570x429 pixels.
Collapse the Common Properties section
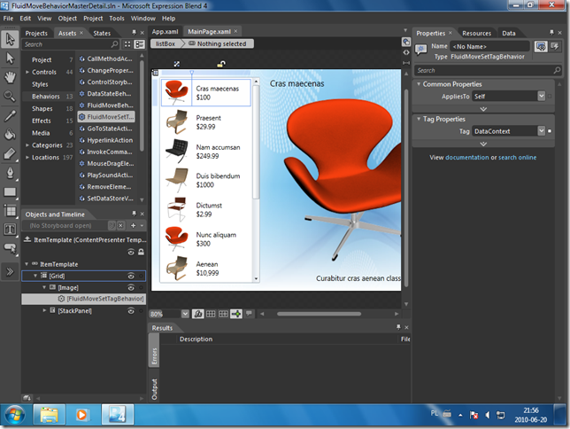(x=418, y=84)
